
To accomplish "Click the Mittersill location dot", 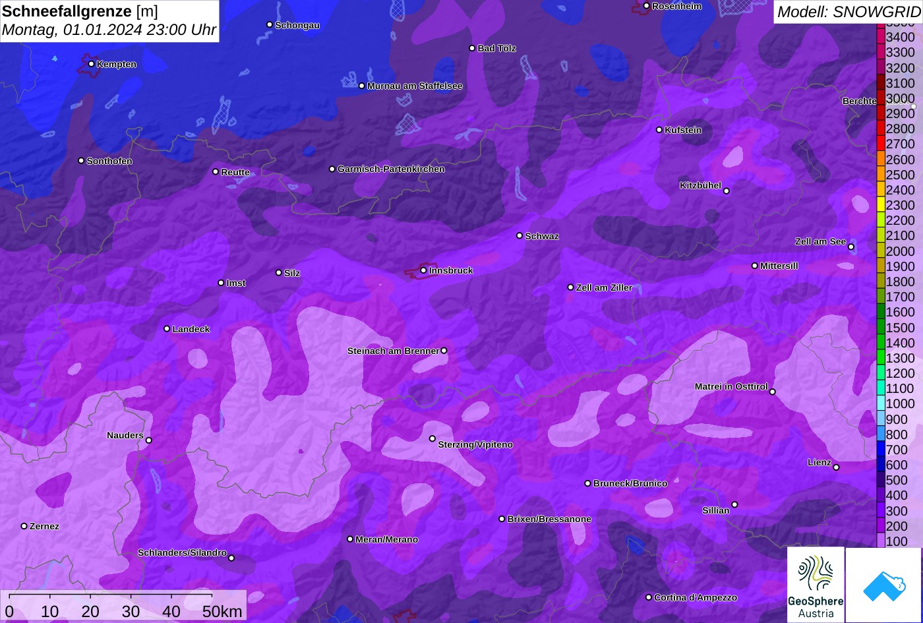I will coord(755,266).
